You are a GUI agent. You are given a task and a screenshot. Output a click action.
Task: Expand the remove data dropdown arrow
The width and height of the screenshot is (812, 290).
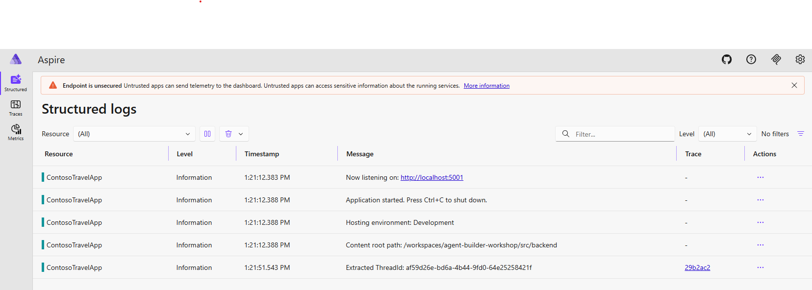[241, 134]
